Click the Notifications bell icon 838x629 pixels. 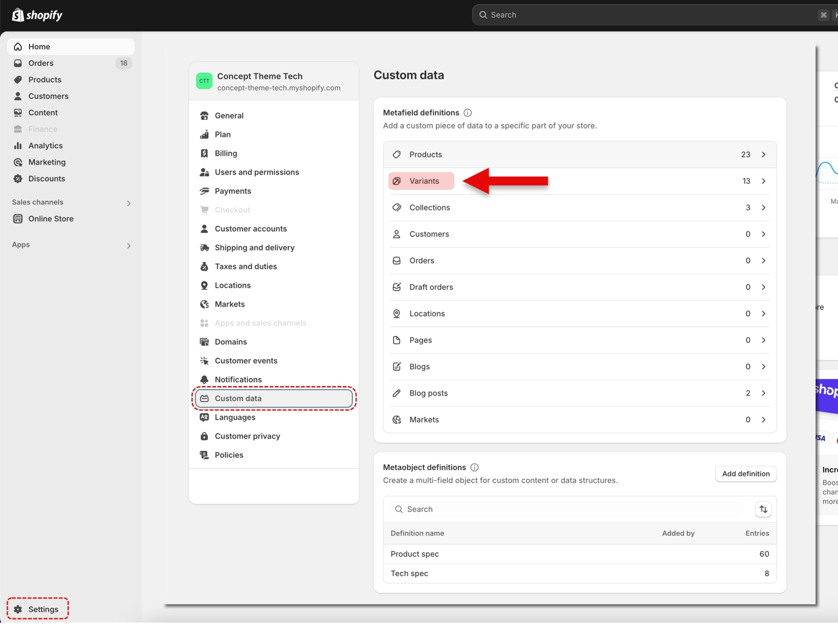point(204,380)
